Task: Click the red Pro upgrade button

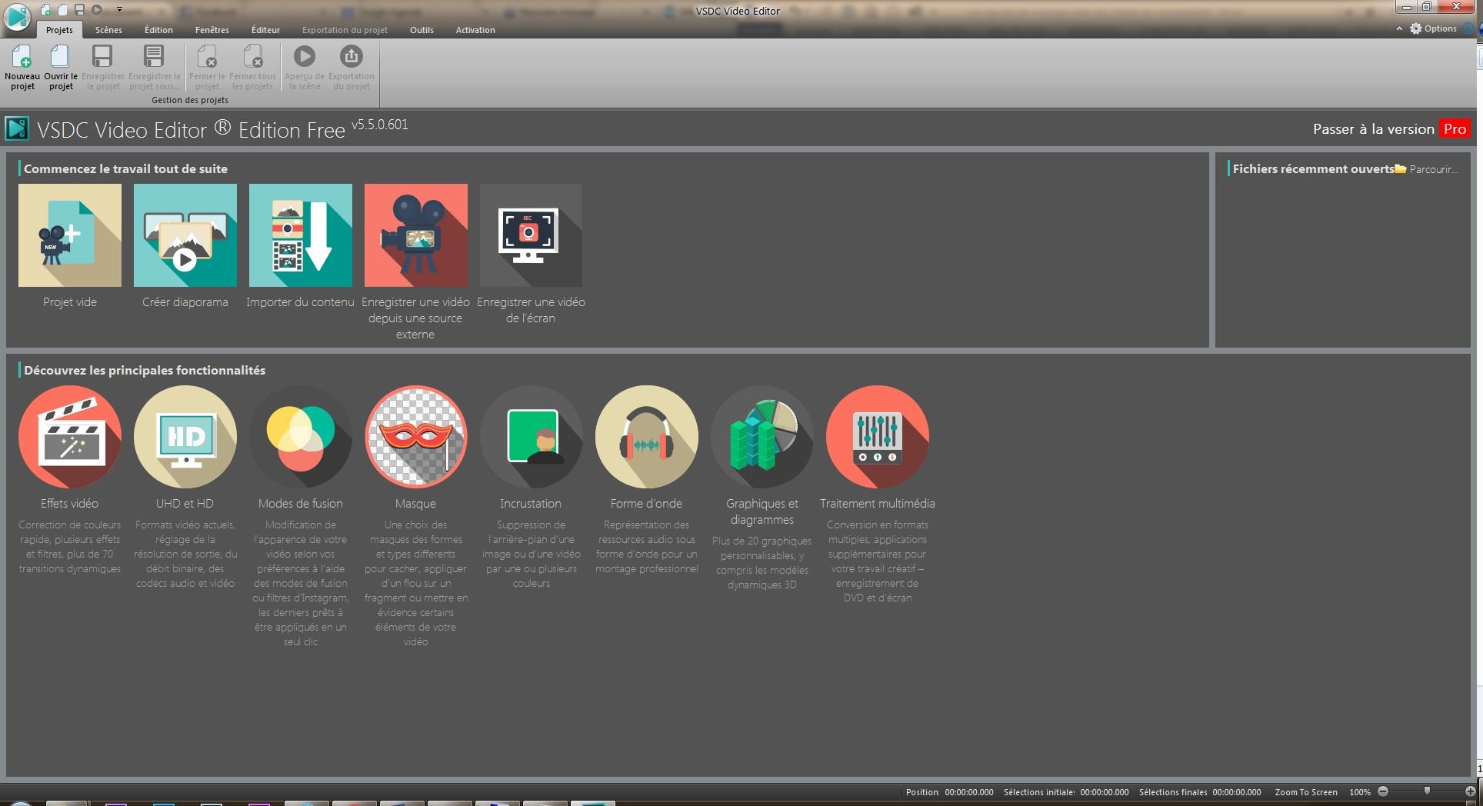Action: point(1455,129)
